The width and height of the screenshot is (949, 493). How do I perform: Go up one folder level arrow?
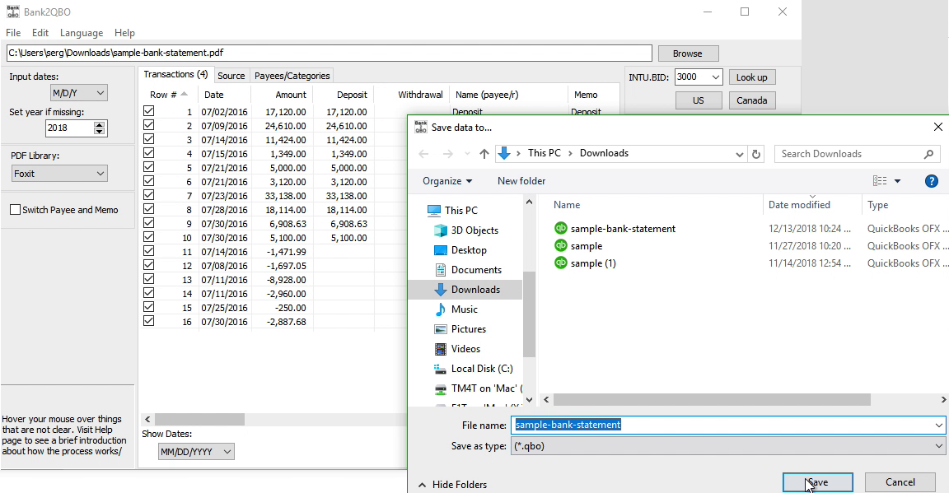(x=484, y=154)
